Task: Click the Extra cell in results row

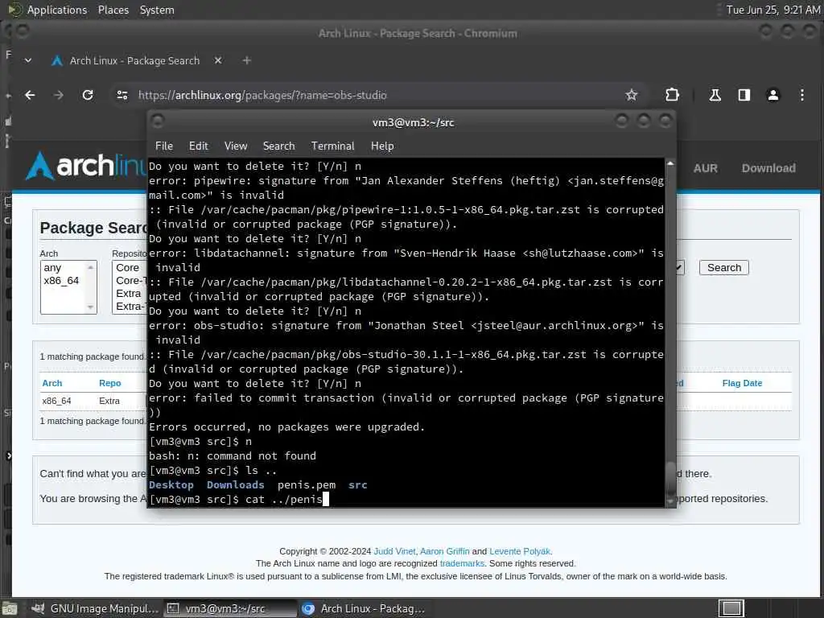Action: point(109,401)
